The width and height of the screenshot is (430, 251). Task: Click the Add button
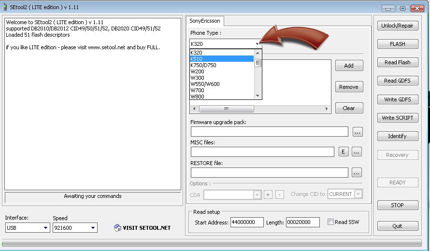click(349, 66)
